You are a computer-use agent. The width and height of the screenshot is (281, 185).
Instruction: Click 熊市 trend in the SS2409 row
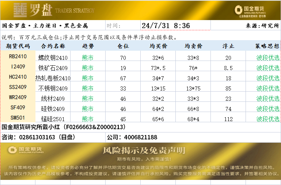point(88,88)
